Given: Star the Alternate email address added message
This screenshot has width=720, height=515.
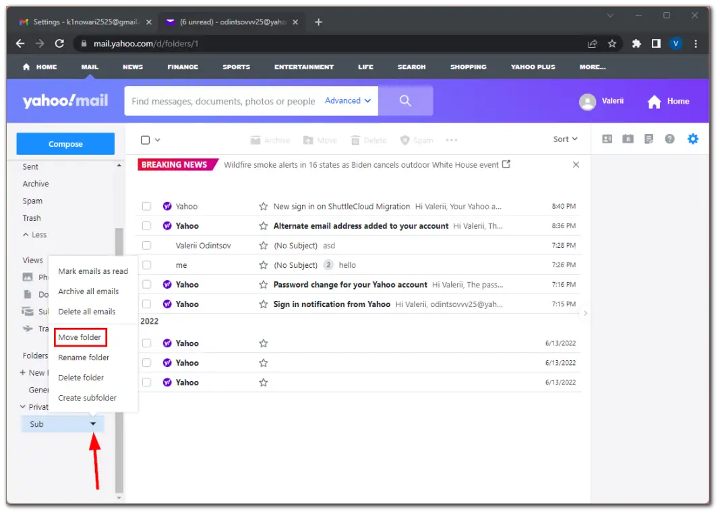Looking at the screenshot, I should (263, 226).
